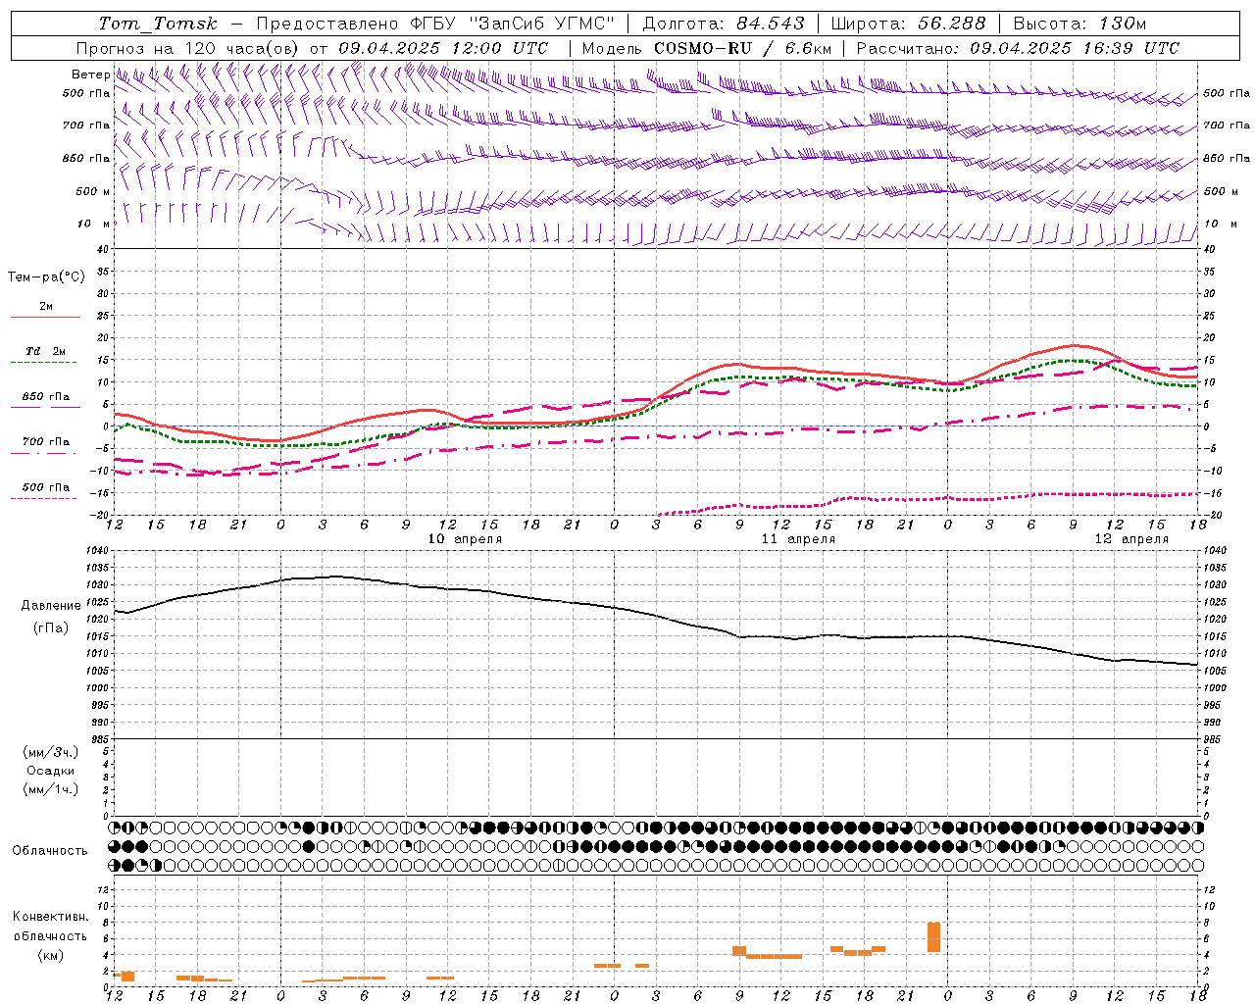Click the Модель COSMO-RU / 6.6км label
This screenshot has height=1004, width=1255.
pyautogui.click(x=707, y=48)
